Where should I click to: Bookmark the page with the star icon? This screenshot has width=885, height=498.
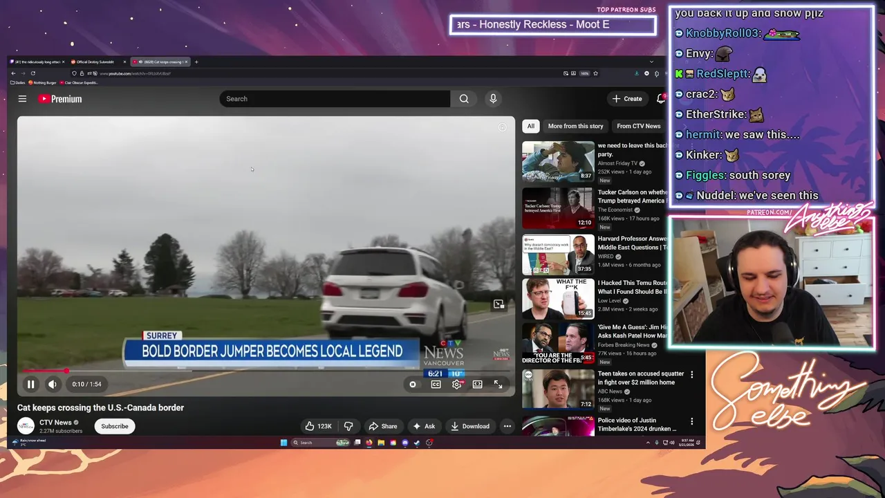click(x=595, y=73)
